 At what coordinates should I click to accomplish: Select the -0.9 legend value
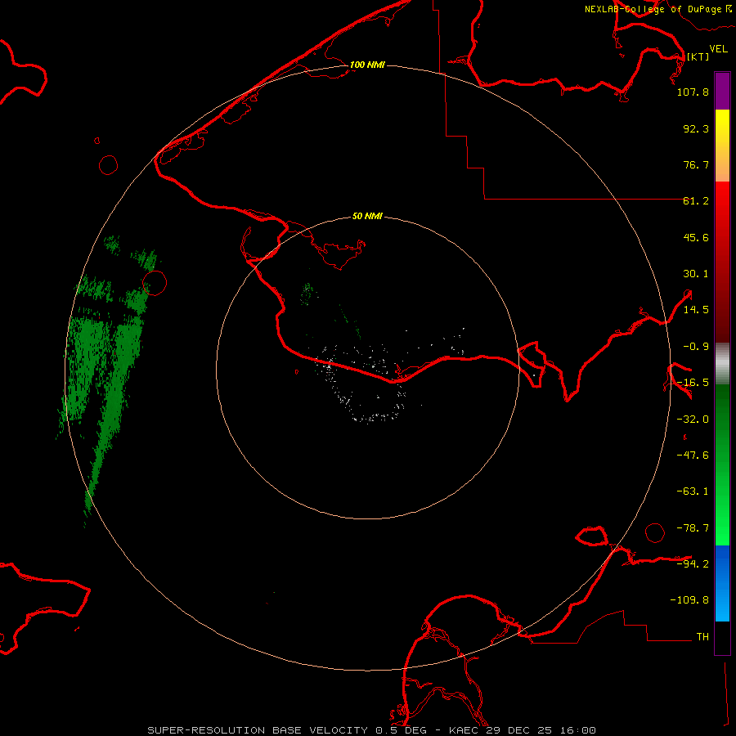696,347
